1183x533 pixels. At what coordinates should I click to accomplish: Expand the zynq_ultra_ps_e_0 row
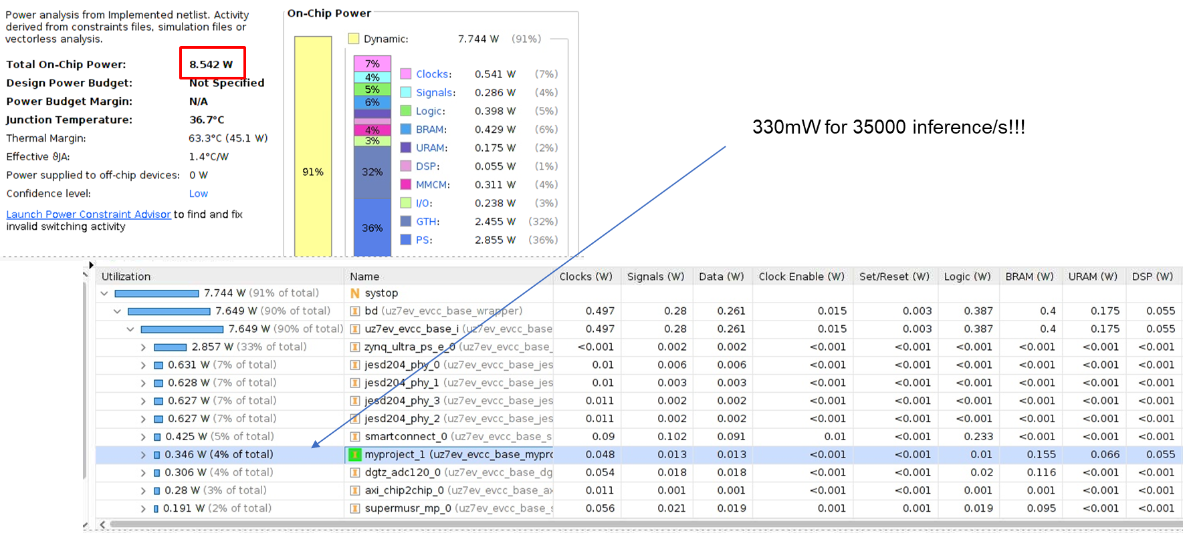pos(143,347)
